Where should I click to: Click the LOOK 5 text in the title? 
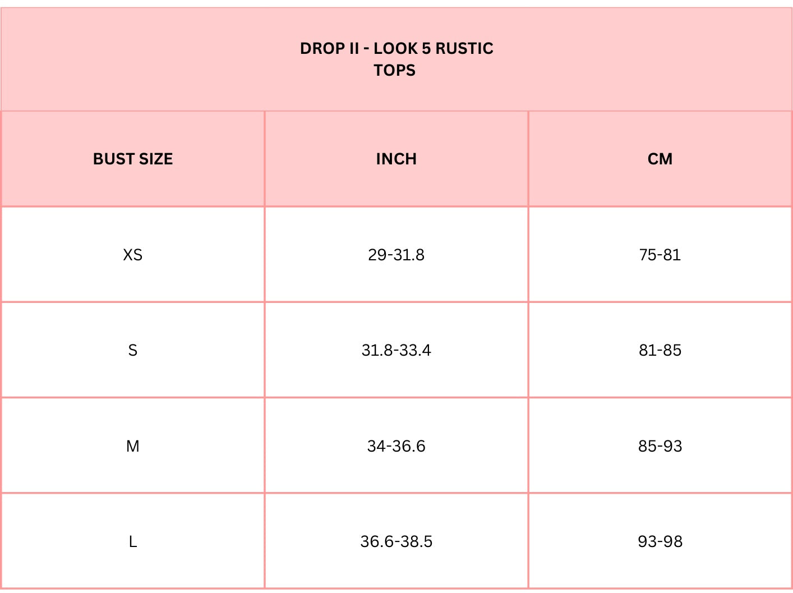click(x=402, y=49)
